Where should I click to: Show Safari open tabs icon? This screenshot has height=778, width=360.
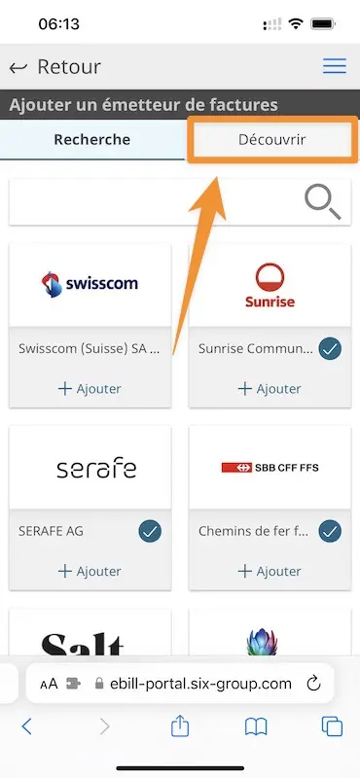(x=332, y=726)
